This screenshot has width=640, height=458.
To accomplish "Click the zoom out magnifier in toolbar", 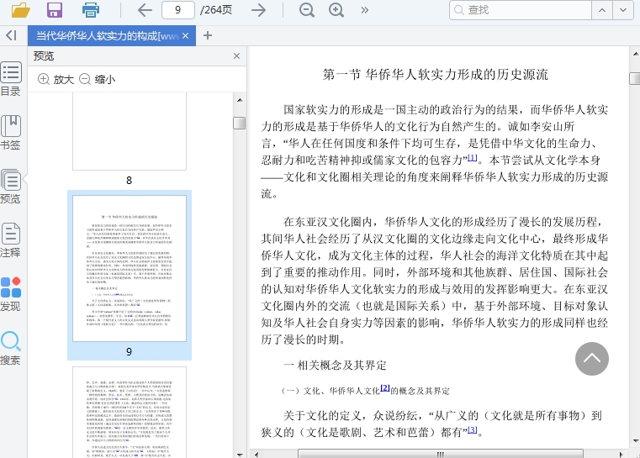I will 307,10.
